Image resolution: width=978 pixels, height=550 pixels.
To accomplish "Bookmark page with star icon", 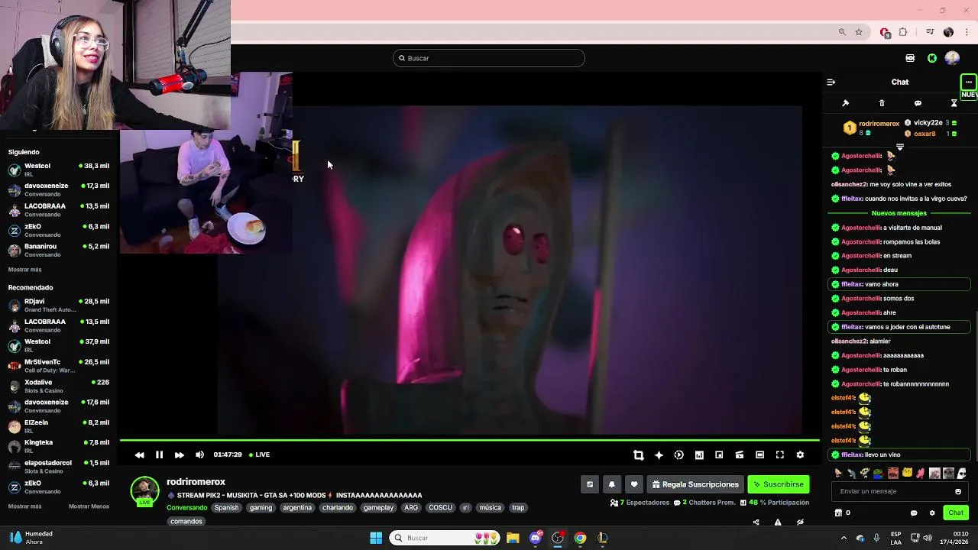I will tap(859, 32).
